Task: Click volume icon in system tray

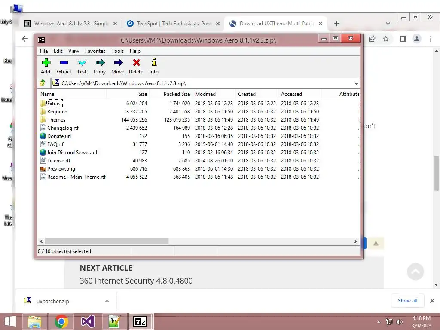Action: pos(399,322)
